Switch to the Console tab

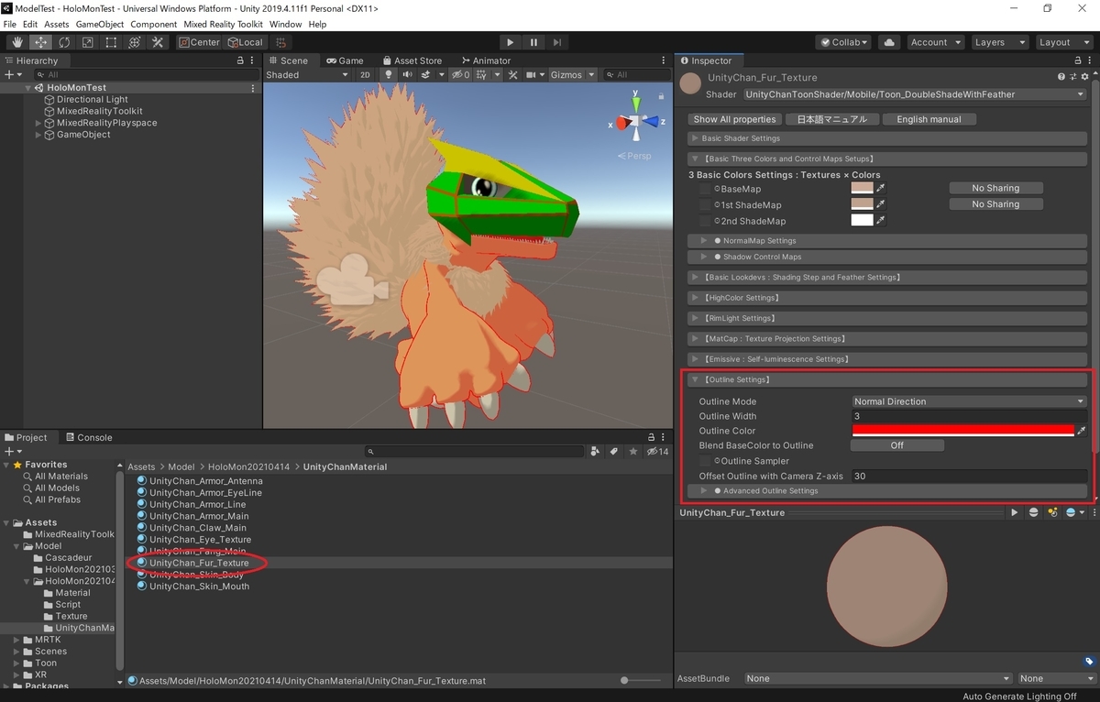coord(88,438)
